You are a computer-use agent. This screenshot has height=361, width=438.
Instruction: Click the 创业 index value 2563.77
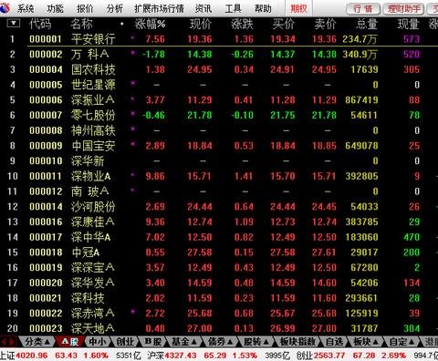(330, 355)
